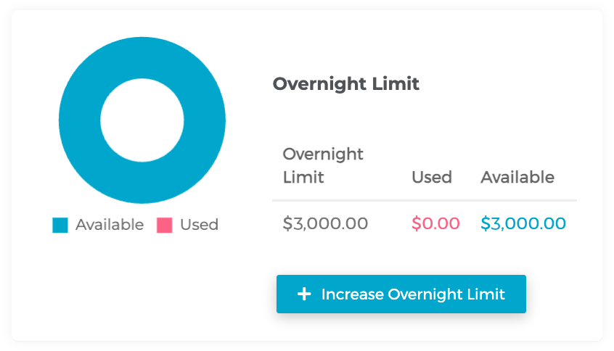Click the Used column header
Viewport: 614px width, 351px height.
click(x=431, y=177)
